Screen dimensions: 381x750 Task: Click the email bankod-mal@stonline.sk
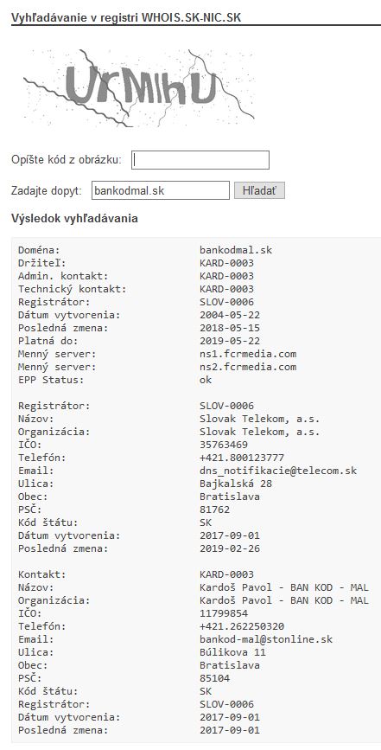[x=266, y=639]
